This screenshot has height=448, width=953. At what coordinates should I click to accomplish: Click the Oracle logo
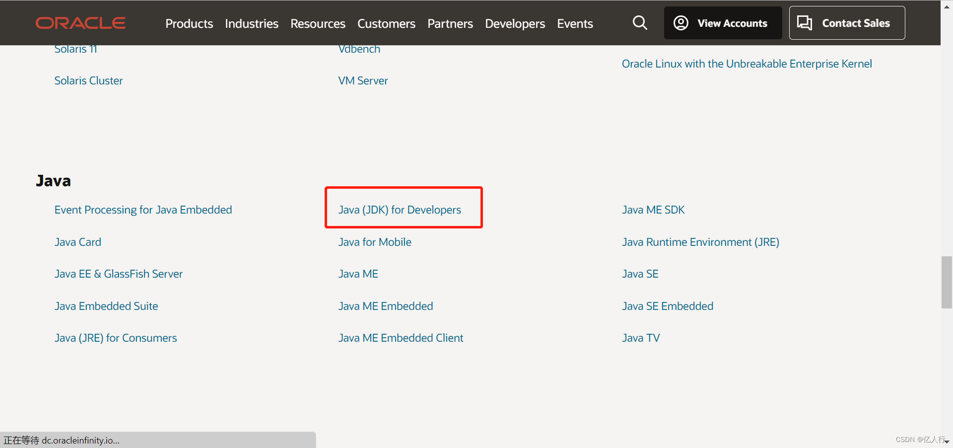click(80, 23)
